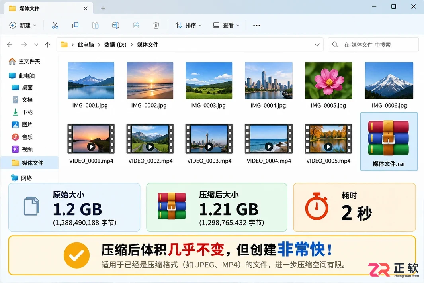Viewport: 424px width, 283px height.
Task: Open 文档 in the sidebar
Action: pyautogui.click(x=22, y=100)
